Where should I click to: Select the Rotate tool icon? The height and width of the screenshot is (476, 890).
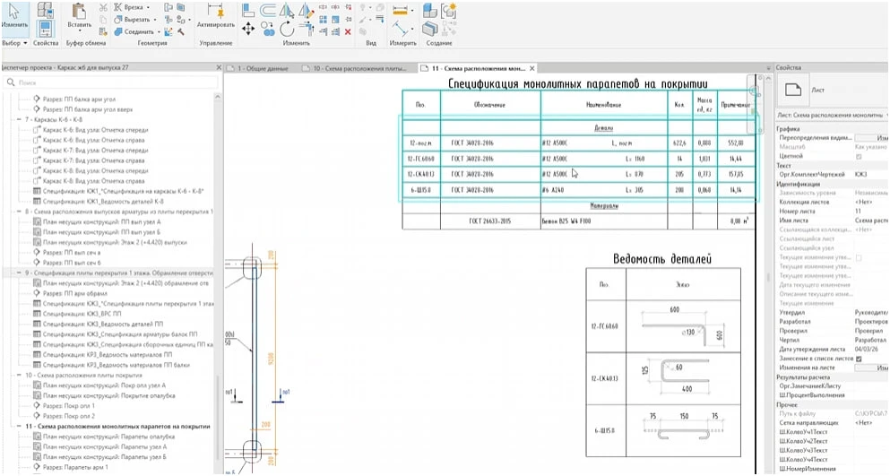click(x=287, y=29)
